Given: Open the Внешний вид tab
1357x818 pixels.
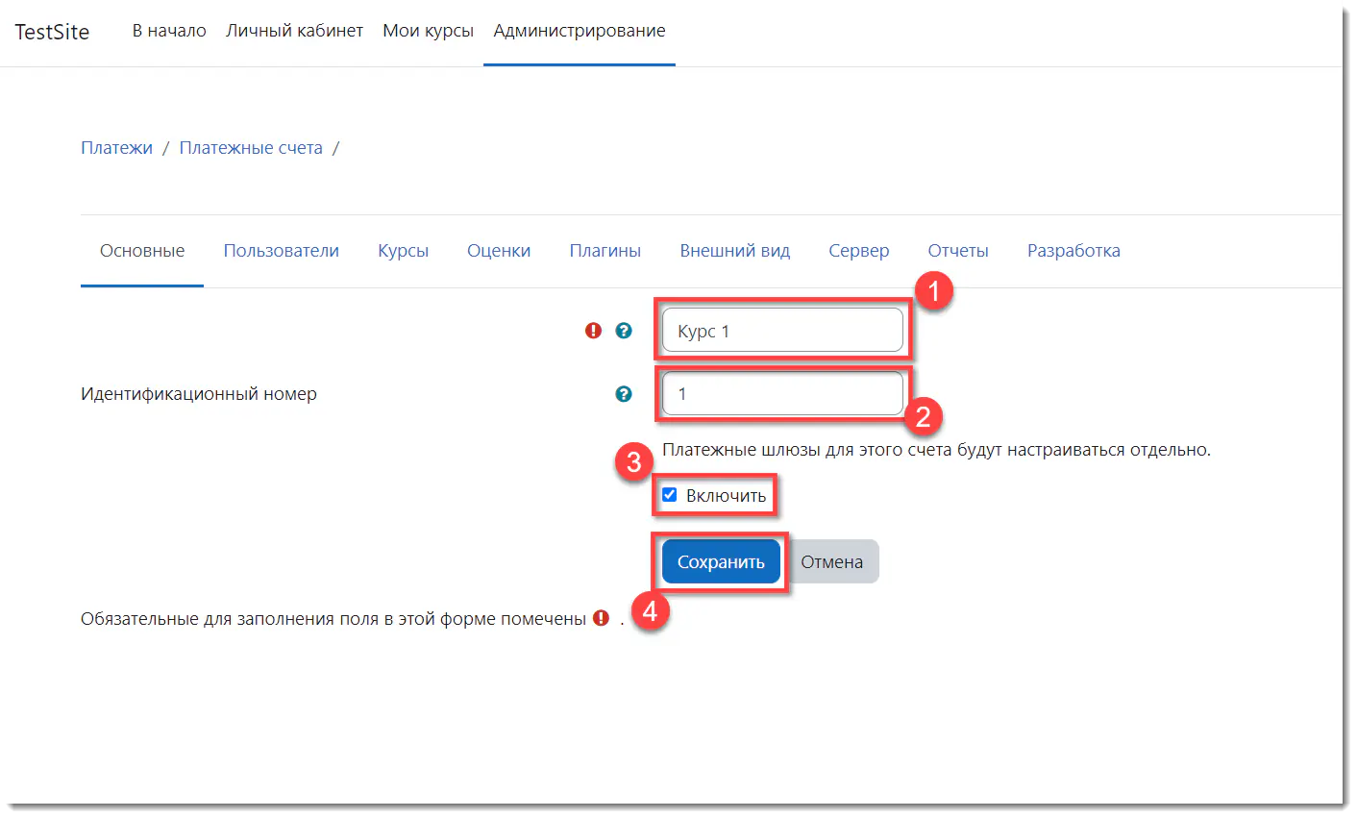Looking at the screenshot, I should pos(734,251).
